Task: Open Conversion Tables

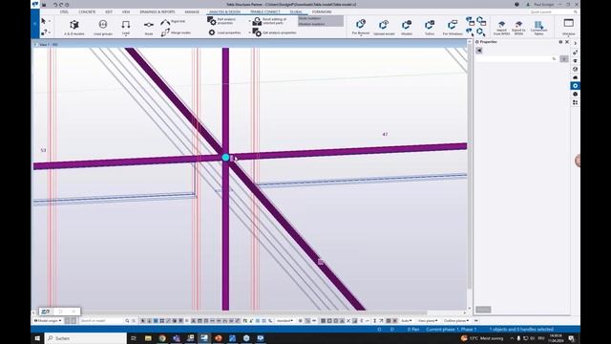Action: point(538,28)
